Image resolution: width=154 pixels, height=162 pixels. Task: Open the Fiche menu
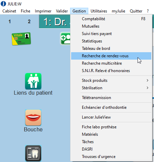25,11
